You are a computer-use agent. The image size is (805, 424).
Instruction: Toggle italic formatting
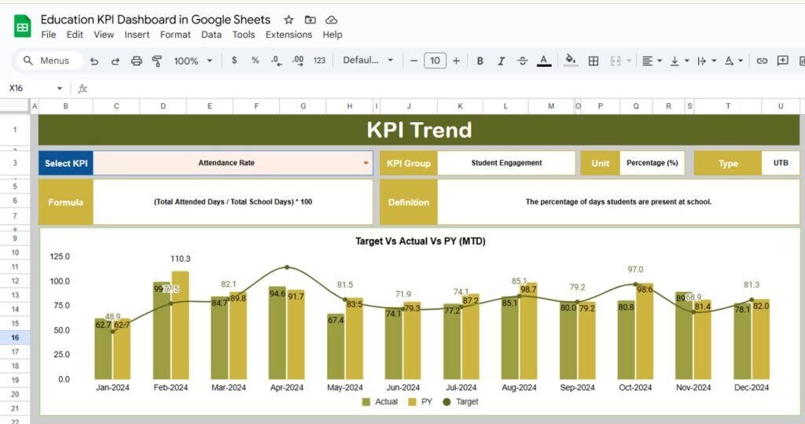[x=501, y=61]
